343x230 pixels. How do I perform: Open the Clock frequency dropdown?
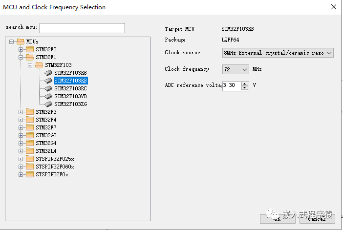[236, 69]
